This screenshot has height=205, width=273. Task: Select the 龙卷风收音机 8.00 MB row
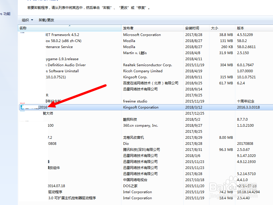point(146,138)
